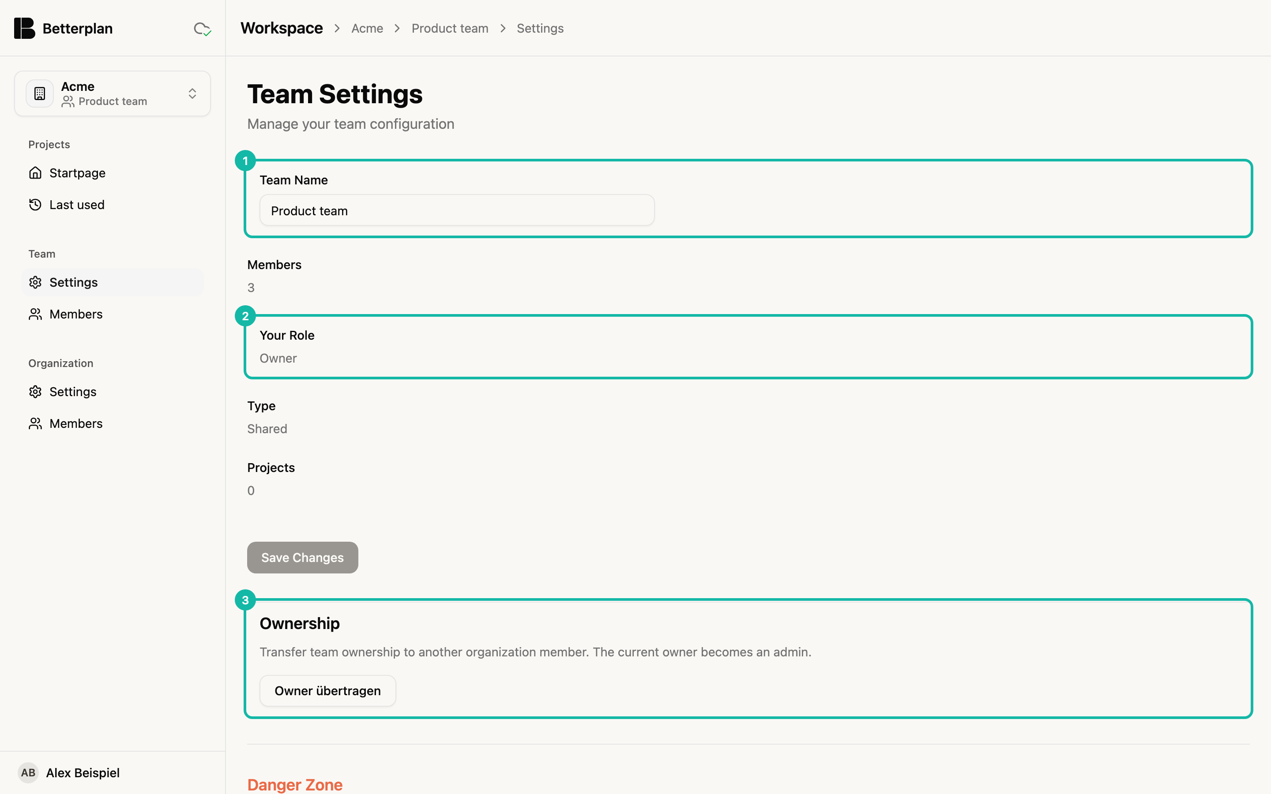The width and height of the screenshot is (1271, 794).
Task: Click the small people icon beside Product team
Action: point(68,101)
